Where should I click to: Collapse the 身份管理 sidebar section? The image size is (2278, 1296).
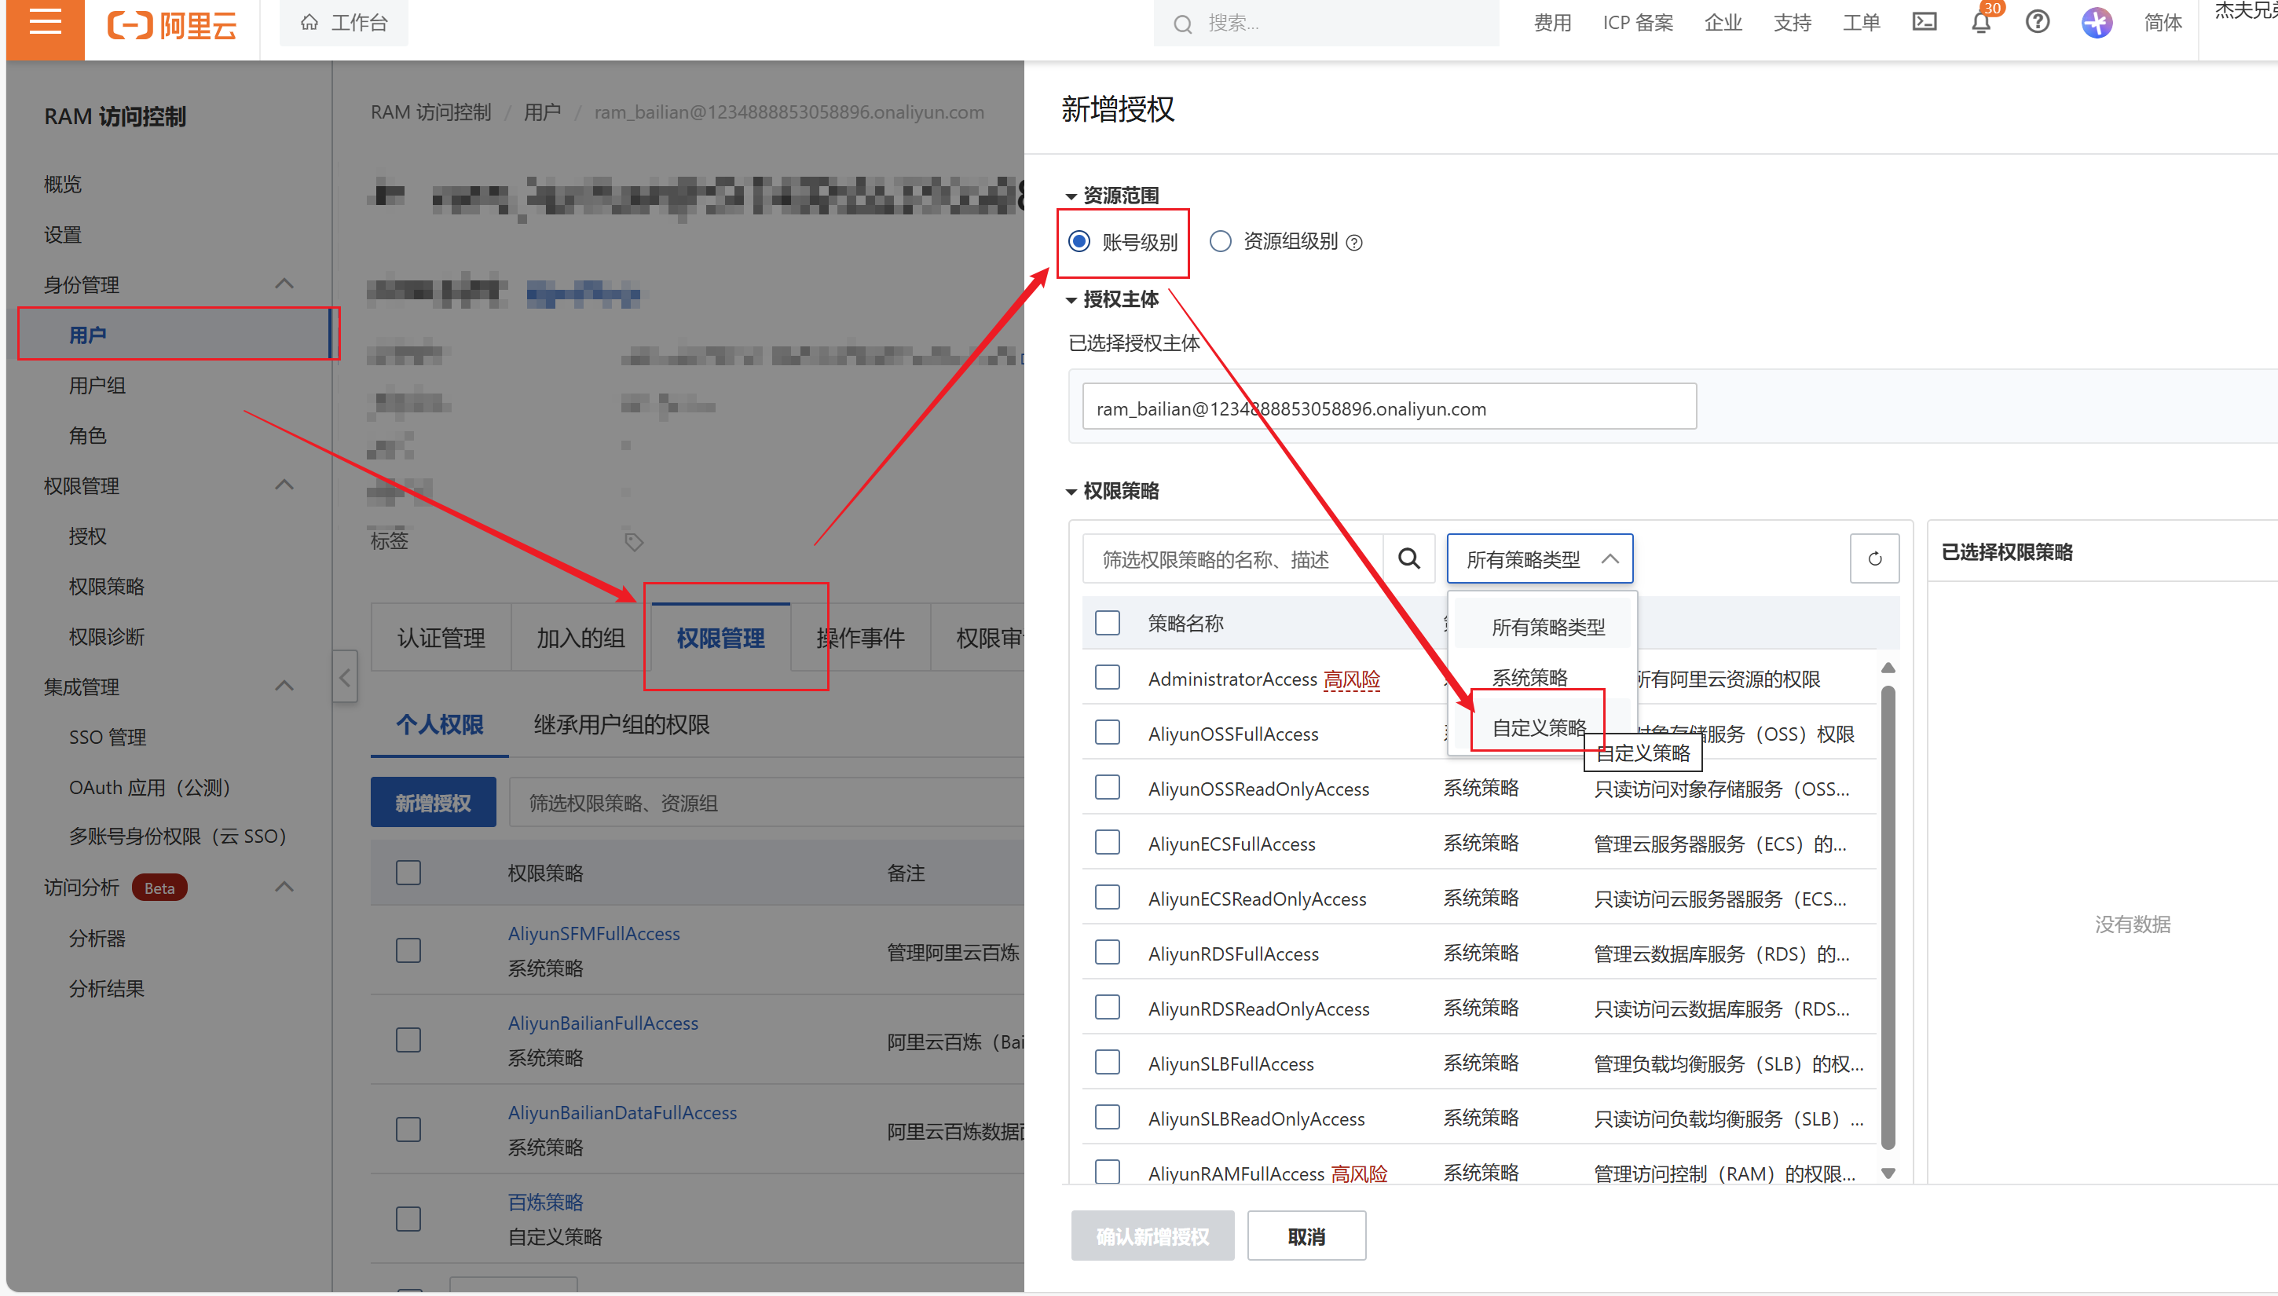284,284
